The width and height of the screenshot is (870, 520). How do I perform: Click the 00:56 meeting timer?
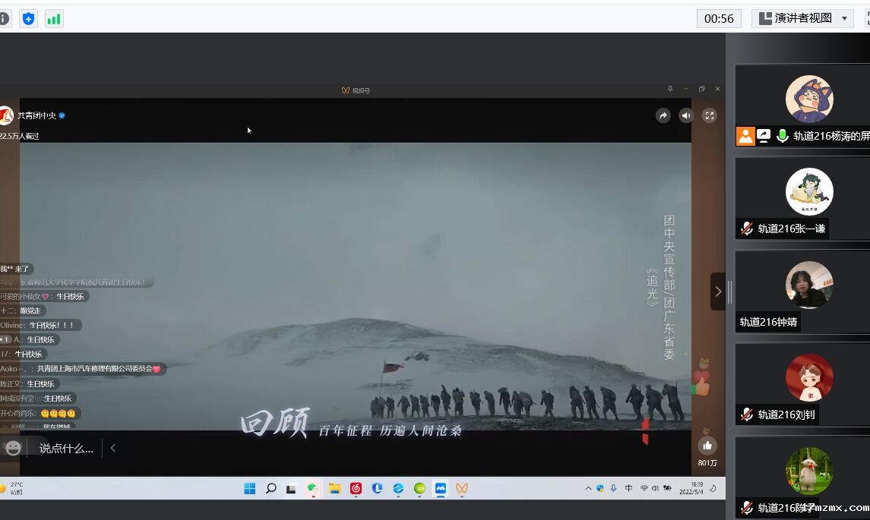click(719, 19)
